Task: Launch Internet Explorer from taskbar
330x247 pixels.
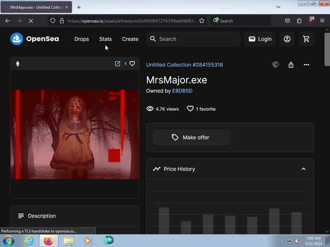Action: [29, 241]
